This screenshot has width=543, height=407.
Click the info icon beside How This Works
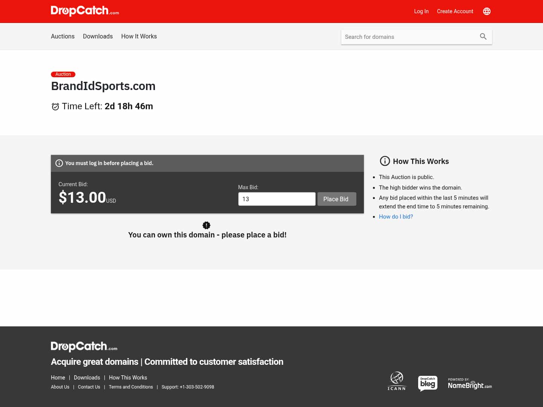pos(385,161)
